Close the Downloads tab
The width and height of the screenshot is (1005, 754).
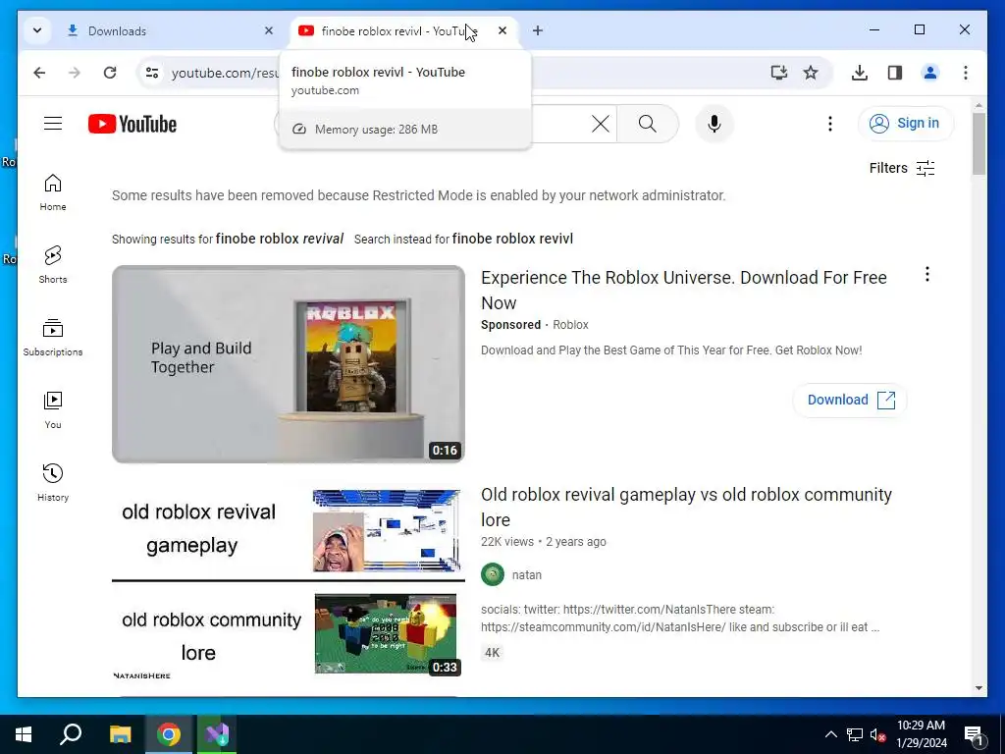click(269, 30)
